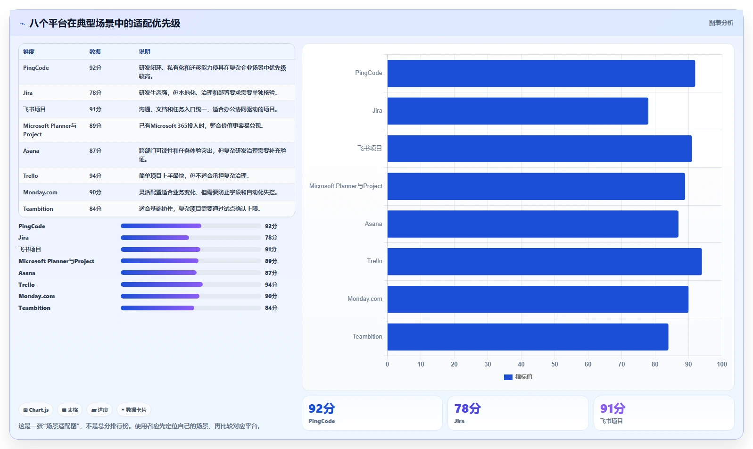Click Microsoft Planner与 Project table cell
The height and width of the screenshot is (449, 753).
(x=50, y=130)
